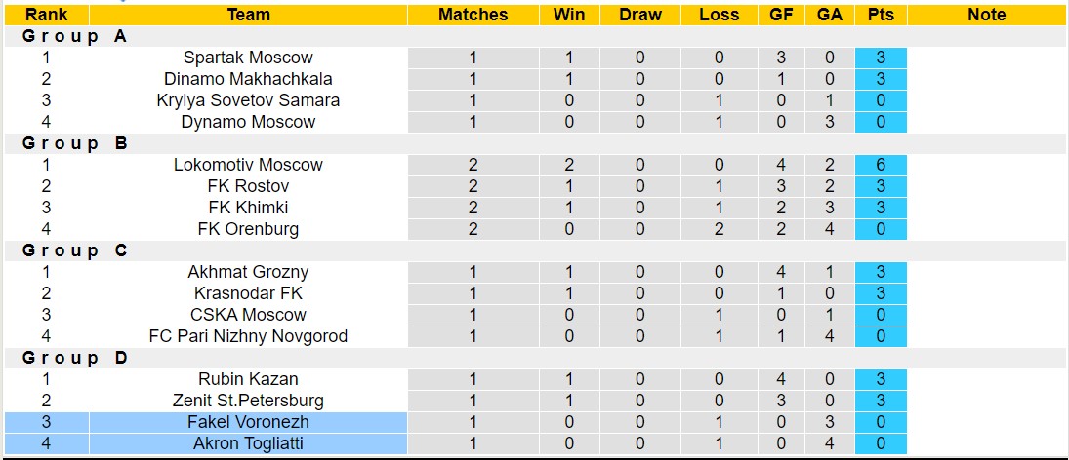Select Zenit St.Petersburg team name
This screenshot has width=1069, height=460.
coord(248,401)
